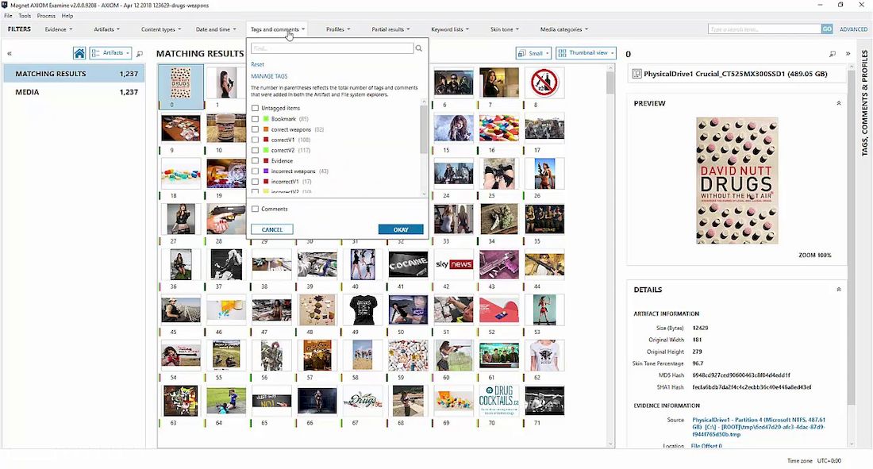Click the correct weapons orange swatch
This screenshot has width=873, height=469.
[266, 129]
